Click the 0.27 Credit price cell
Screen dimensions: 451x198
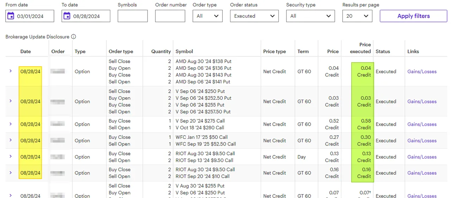(x=332, y=140)
